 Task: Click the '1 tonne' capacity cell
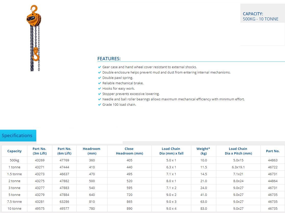[x=14, y=167]
